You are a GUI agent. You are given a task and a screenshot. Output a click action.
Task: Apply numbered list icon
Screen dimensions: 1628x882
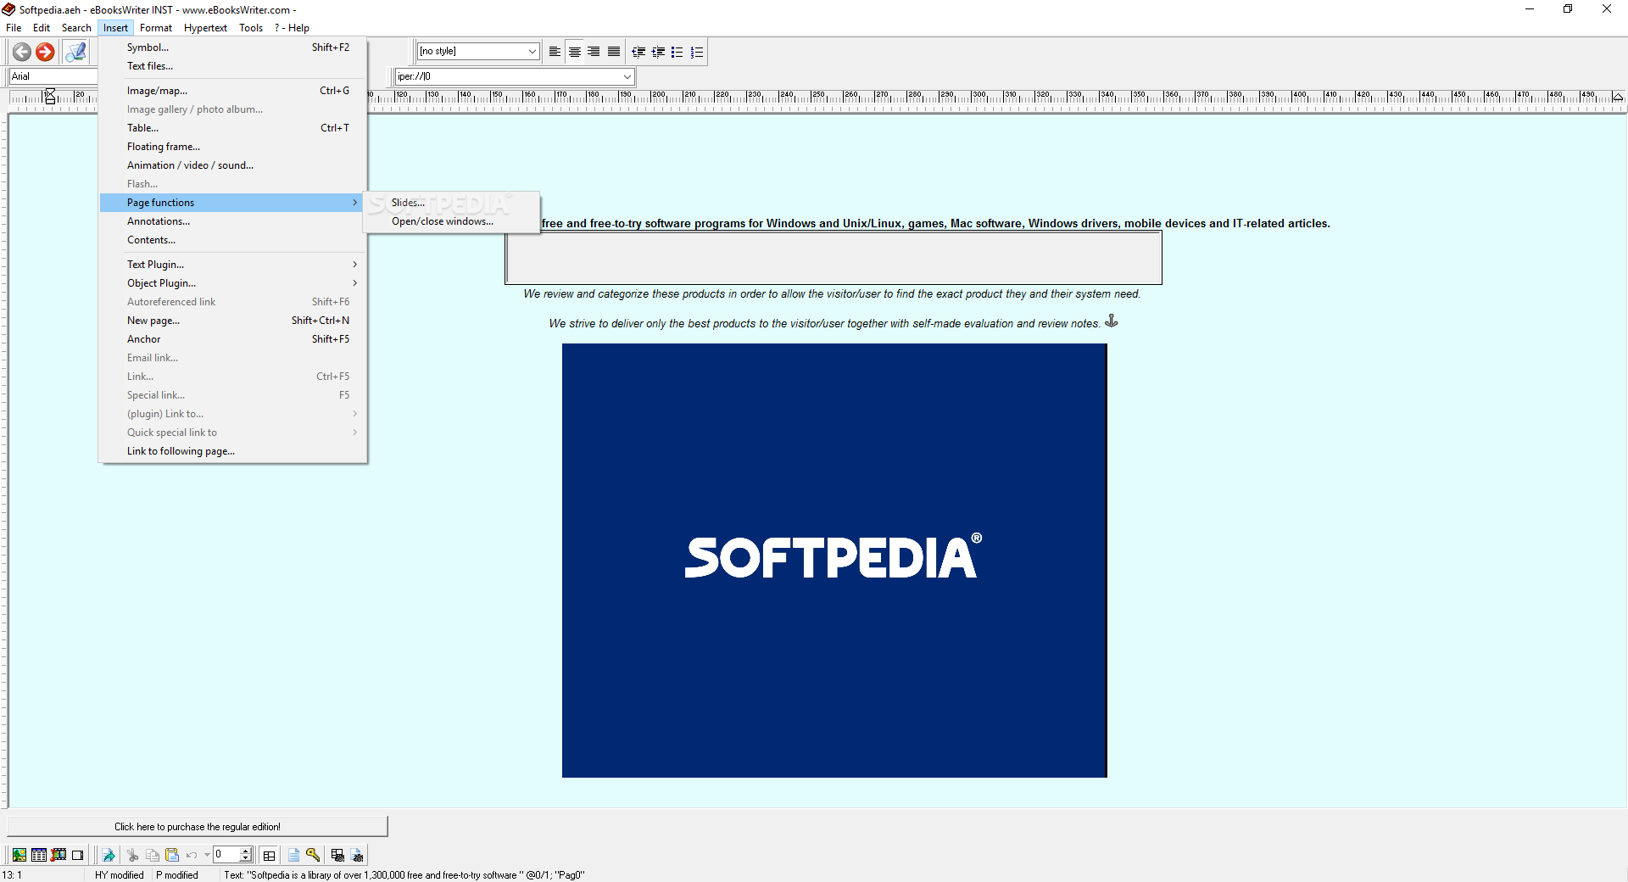[x=696, y=52]
